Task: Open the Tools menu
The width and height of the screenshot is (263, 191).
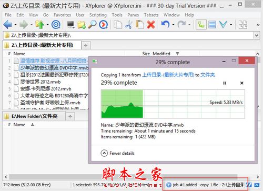Action: [x=117, y=15]
